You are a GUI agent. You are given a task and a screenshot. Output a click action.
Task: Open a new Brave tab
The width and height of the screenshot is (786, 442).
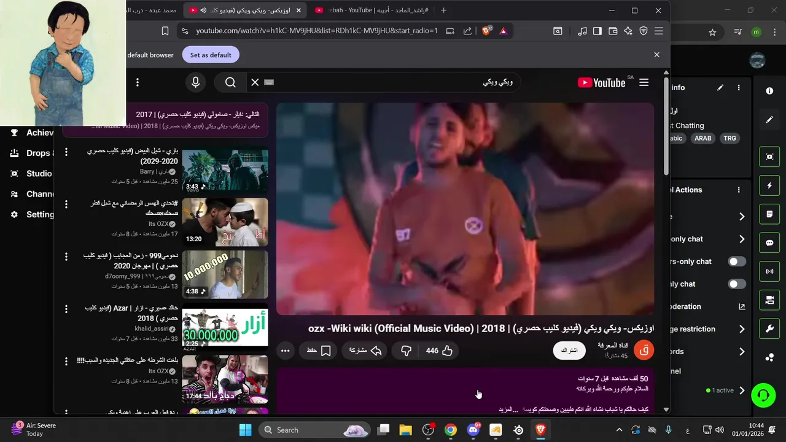(443, 10)
